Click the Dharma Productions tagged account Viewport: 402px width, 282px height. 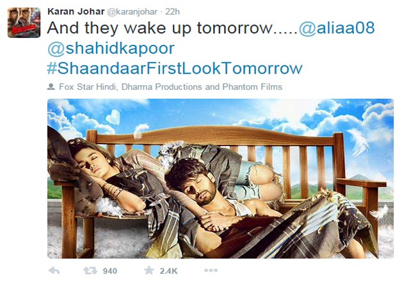162,87
